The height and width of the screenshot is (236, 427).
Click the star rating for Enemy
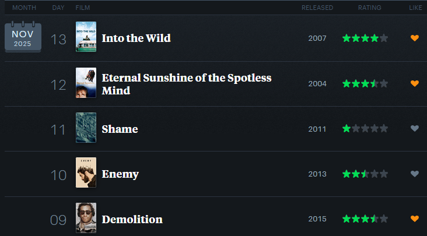point(365,174)
